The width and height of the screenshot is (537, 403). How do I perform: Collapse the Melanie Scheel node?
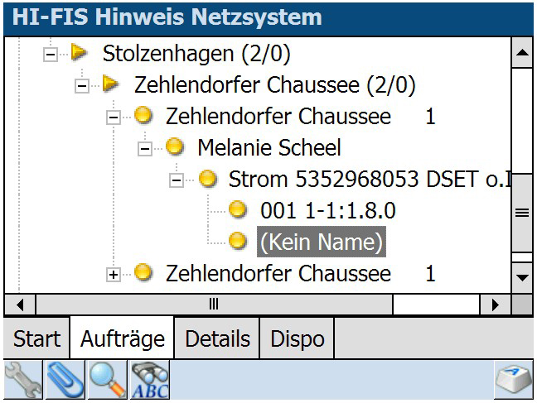coord(145,148)
